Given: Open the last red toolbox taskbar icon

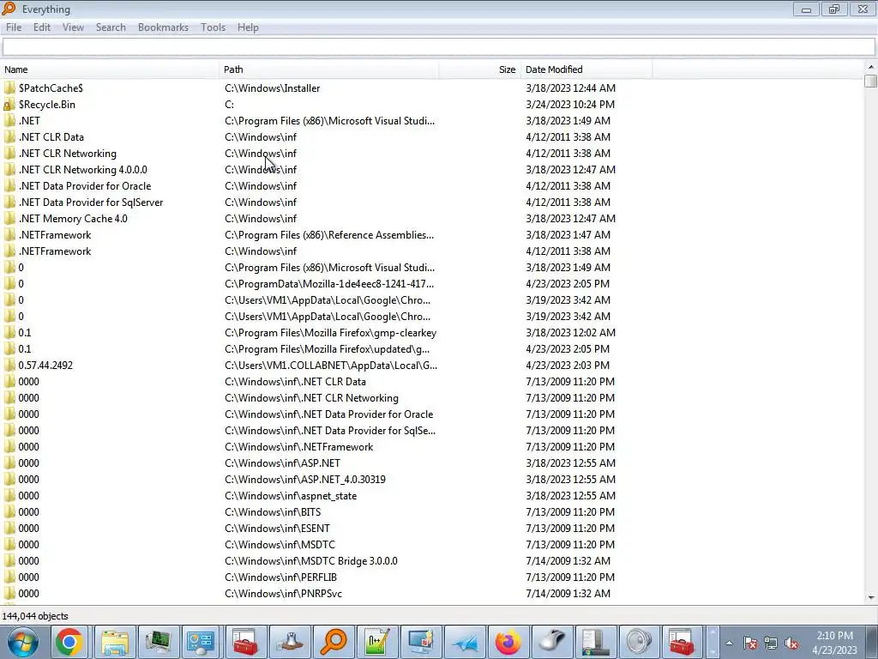Looking at the screenshot, I should tap(683, 642).
